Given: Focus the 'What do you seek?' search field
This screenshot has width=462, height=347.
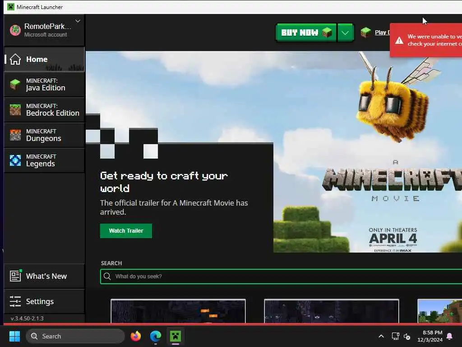Looking at the screenshot, I should click(281, 277).
